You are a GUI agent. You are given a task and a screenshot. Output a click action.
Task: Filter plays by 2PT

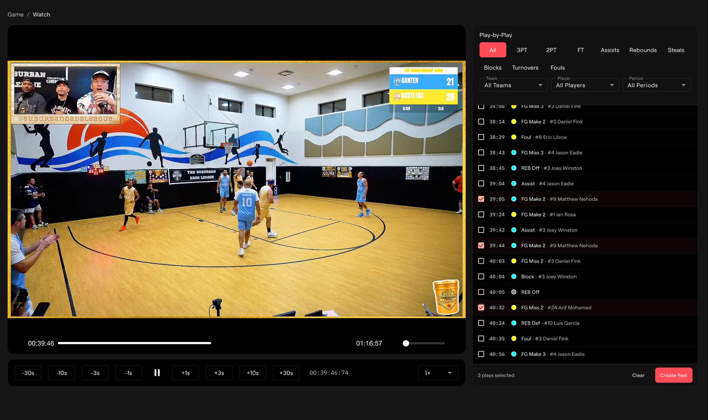point(551,50)
